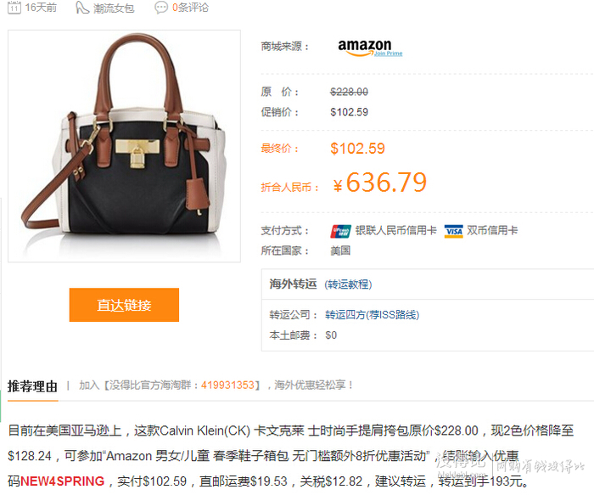The height and width of the screenshot is (495, 594).
Task: Click the Join Prime link
Action: [389, 53]
